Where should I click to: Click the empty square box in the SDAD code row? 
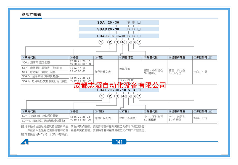[139, 29]
